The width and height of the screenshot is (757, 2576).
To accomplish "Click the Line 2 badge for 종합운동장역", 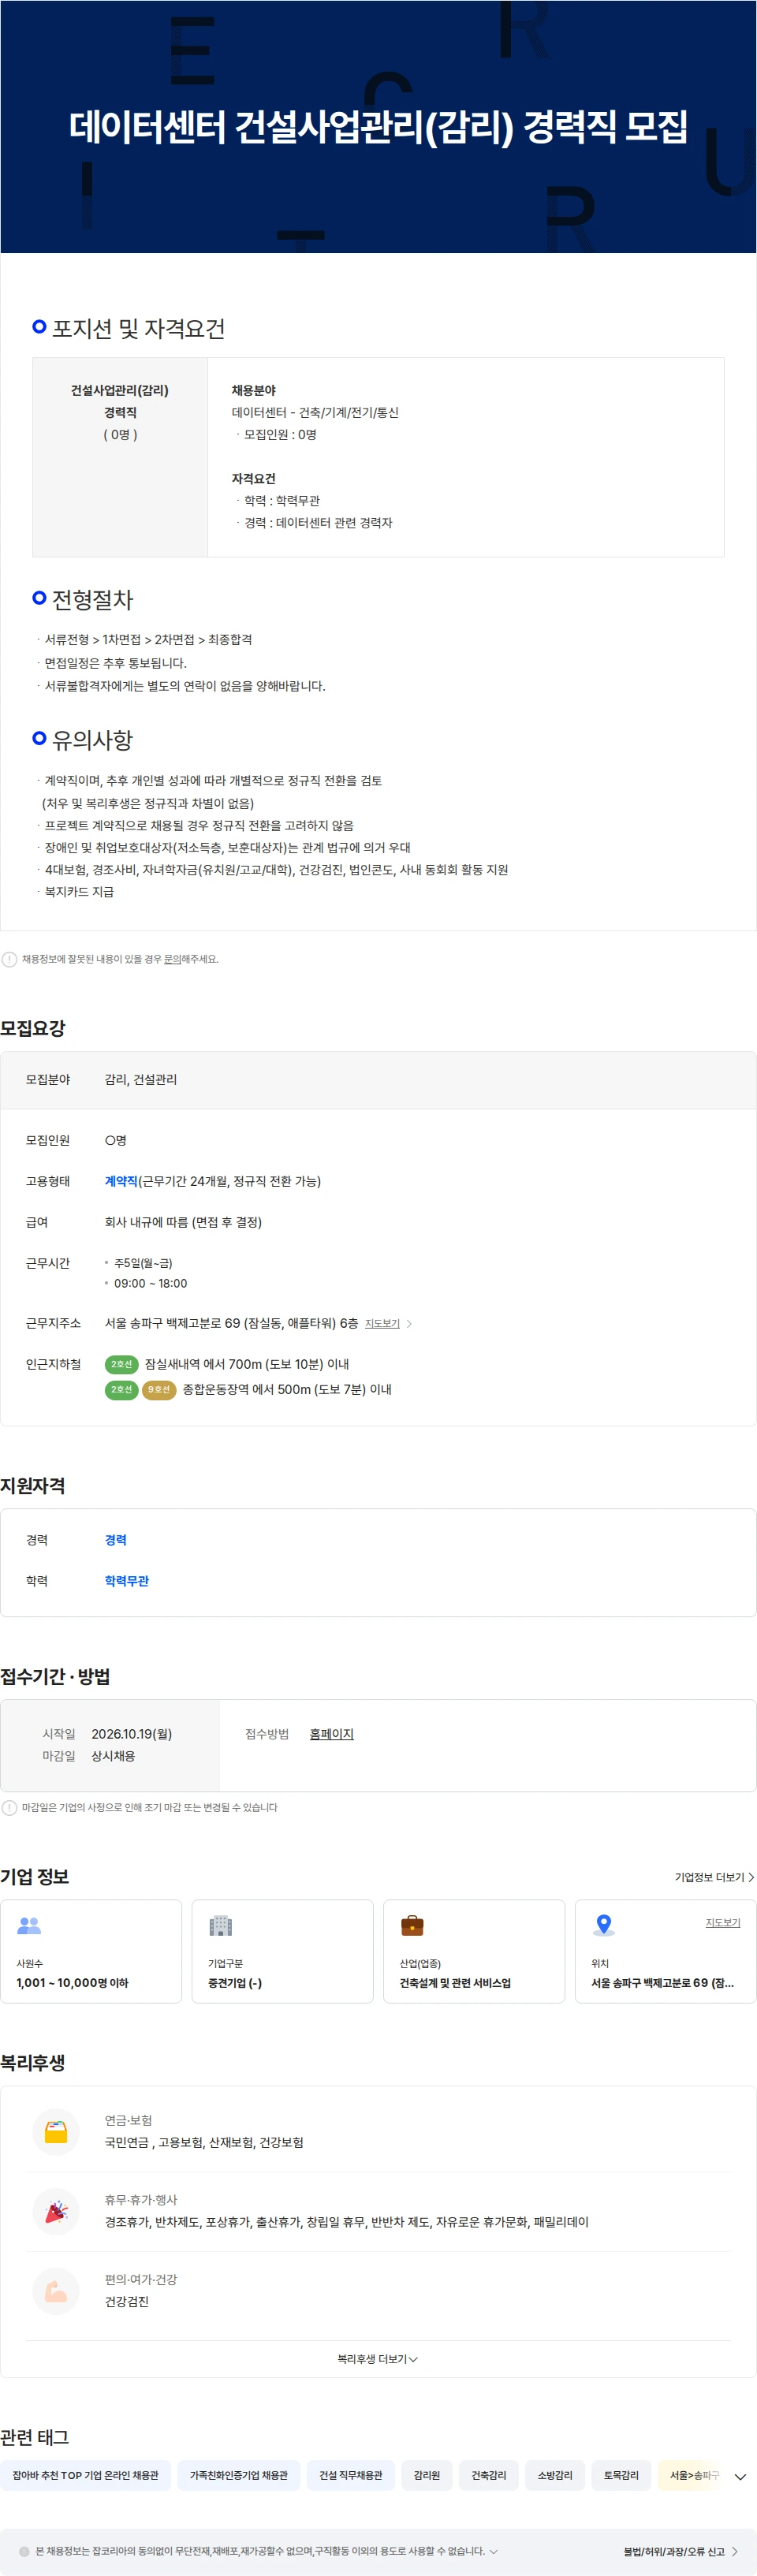I will point(121,1389).
